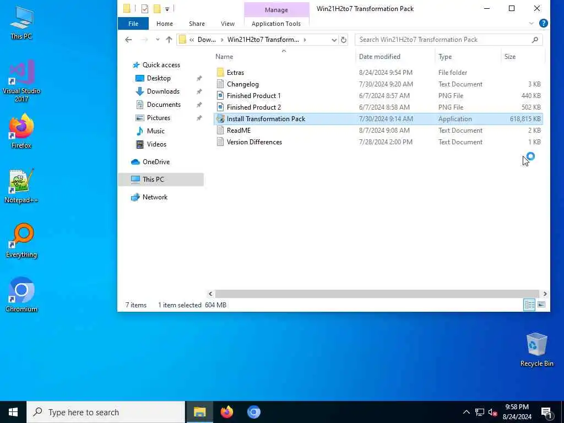Select the Extras folder
Image resolution: width=564 pixels, height=423 pixels.
[378, 73]
